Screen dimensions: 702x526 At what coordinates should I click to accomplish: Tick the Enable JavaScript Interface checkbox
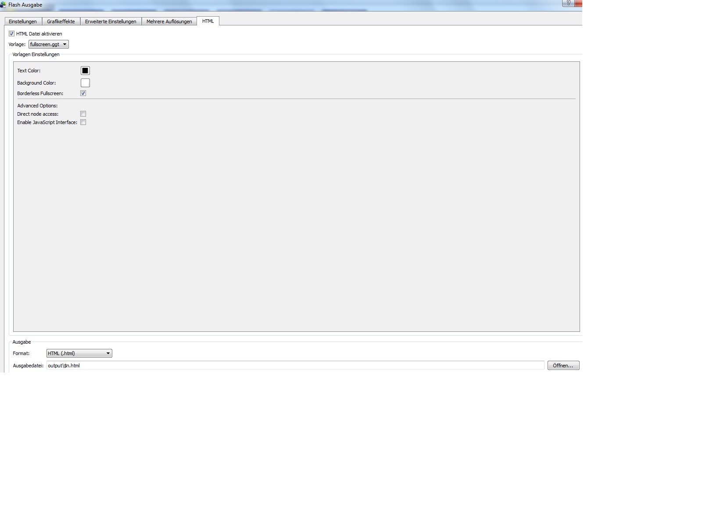tap(83, 122)
